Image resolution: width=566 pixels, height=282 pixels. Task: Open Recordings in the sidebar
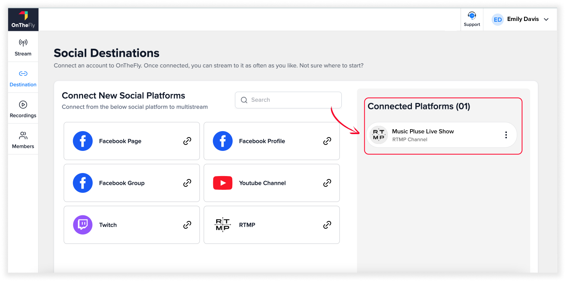click(x=23, y=109)
